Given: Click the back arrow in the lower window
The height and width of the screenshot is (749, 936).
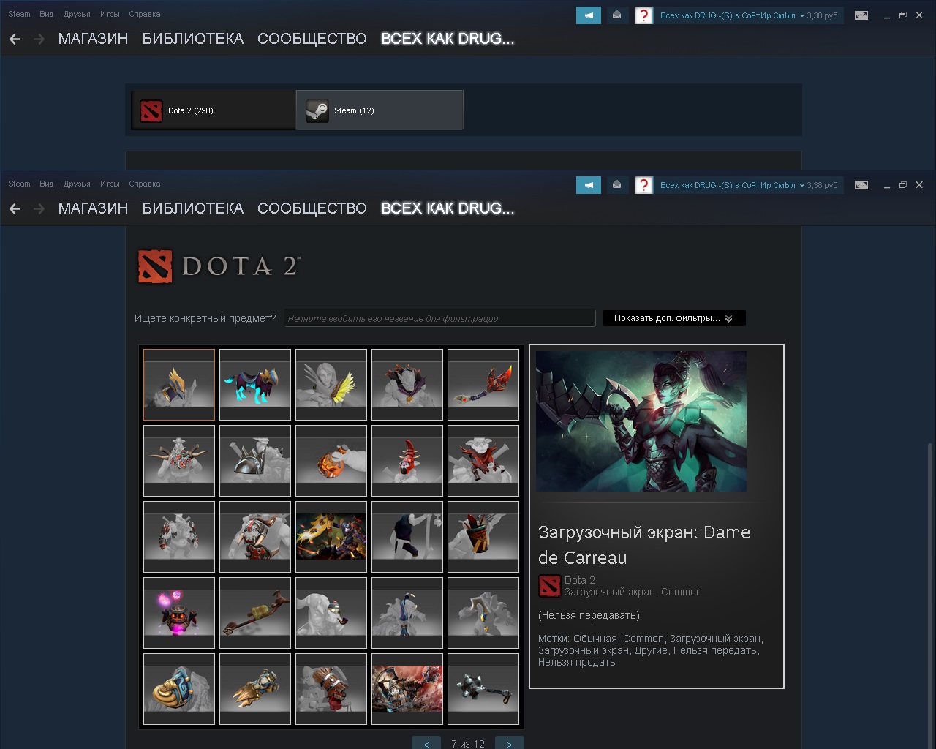Looking at the screenshot, I should [15, 209].
